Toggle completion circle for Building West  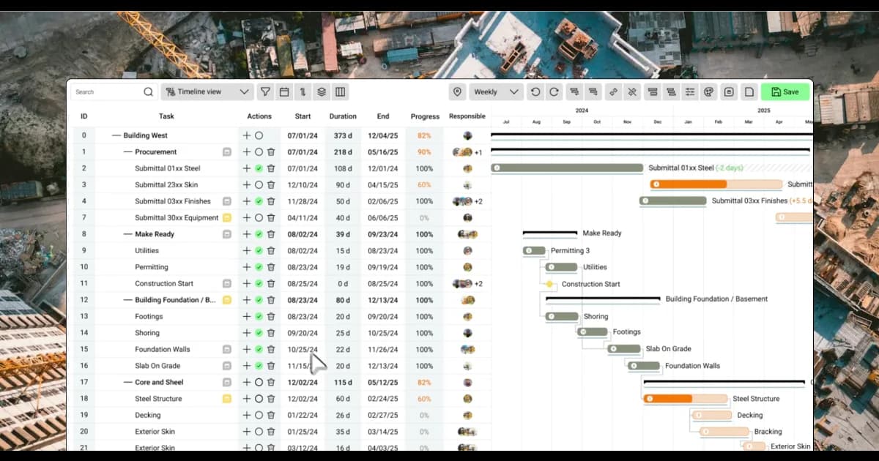(259, 135)
